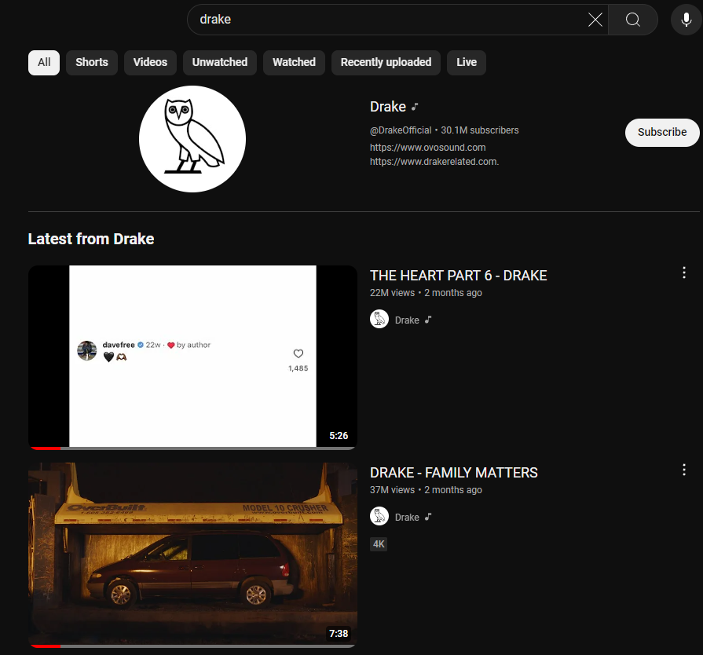Screen dimensions: 703x655
Task: Click the 30.1M subscribers text
Action: pyautogui.click(x=480, y=130)
